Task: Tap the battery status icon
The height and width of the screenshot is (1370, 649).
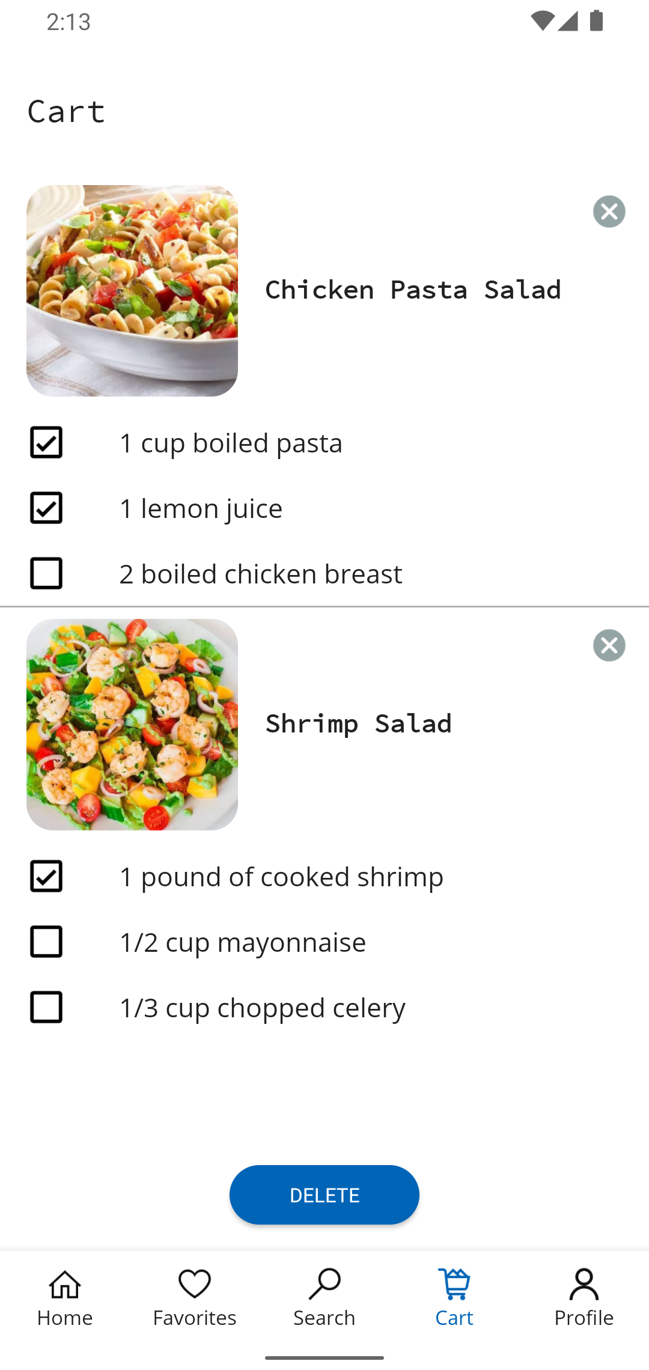Action: click(x=596, y=21)
